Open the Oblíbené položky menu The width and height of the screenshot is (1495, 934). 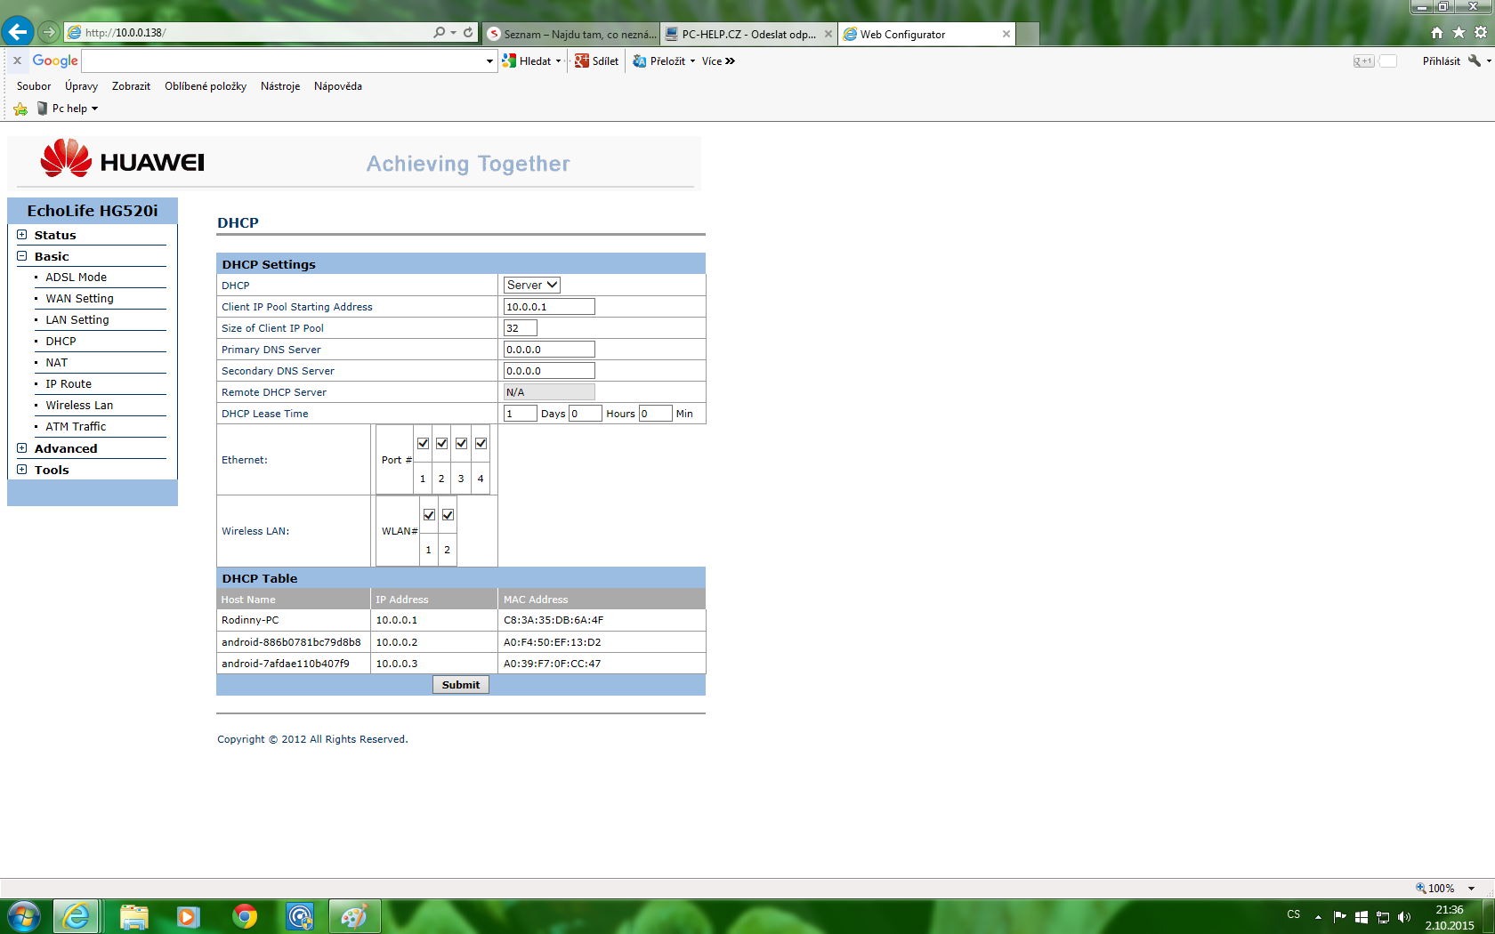[x=206, y=86]
